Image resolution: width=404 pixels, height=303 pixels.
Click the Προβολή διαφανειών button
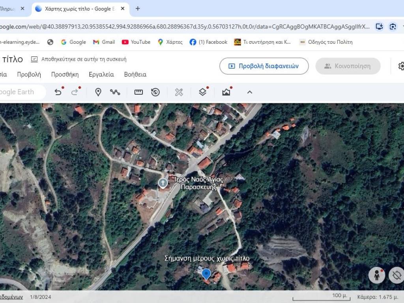[264, 66]
